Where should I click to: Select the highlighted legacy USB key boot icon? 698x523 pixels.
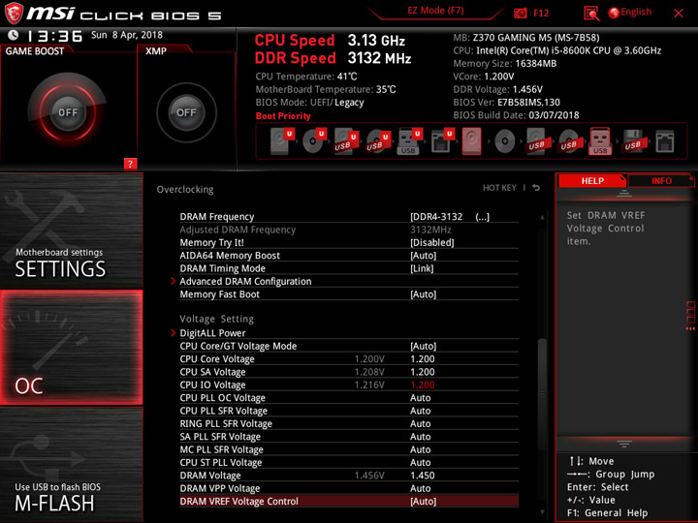pos(600,141)
